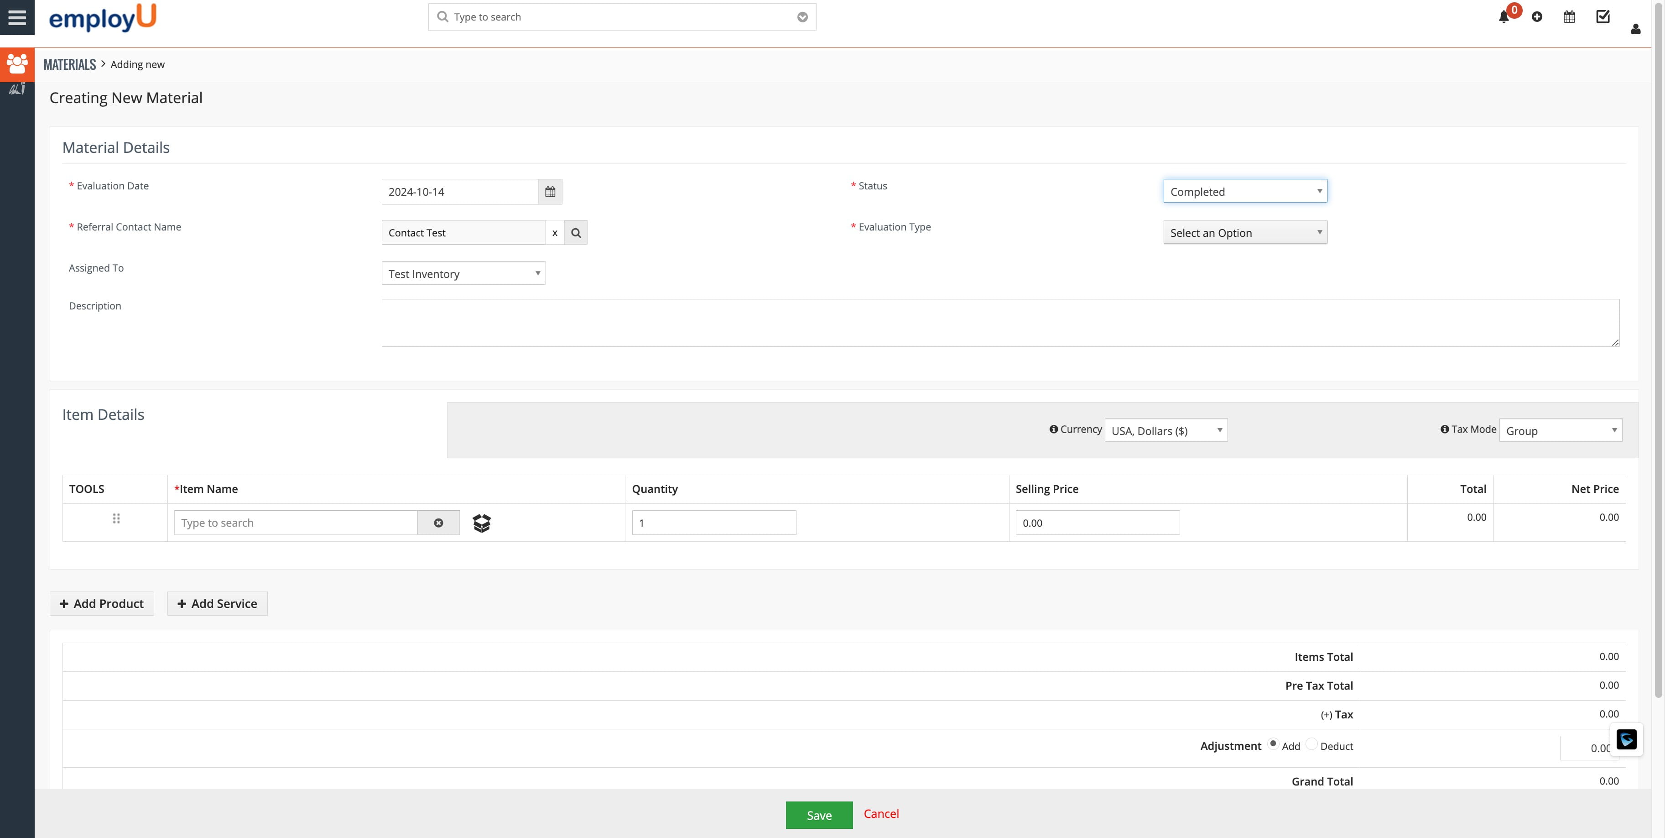This screenshot has width=1665, height=838.
Task: Open the Currency dropdown
Action: 1165,431
